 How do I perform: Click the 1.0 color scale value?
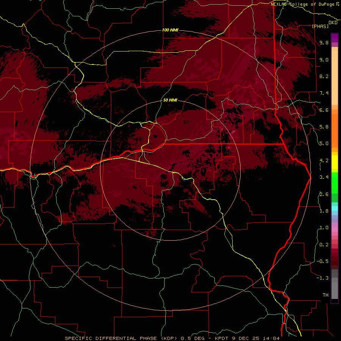pyautogui.click(x=324, y=228)
